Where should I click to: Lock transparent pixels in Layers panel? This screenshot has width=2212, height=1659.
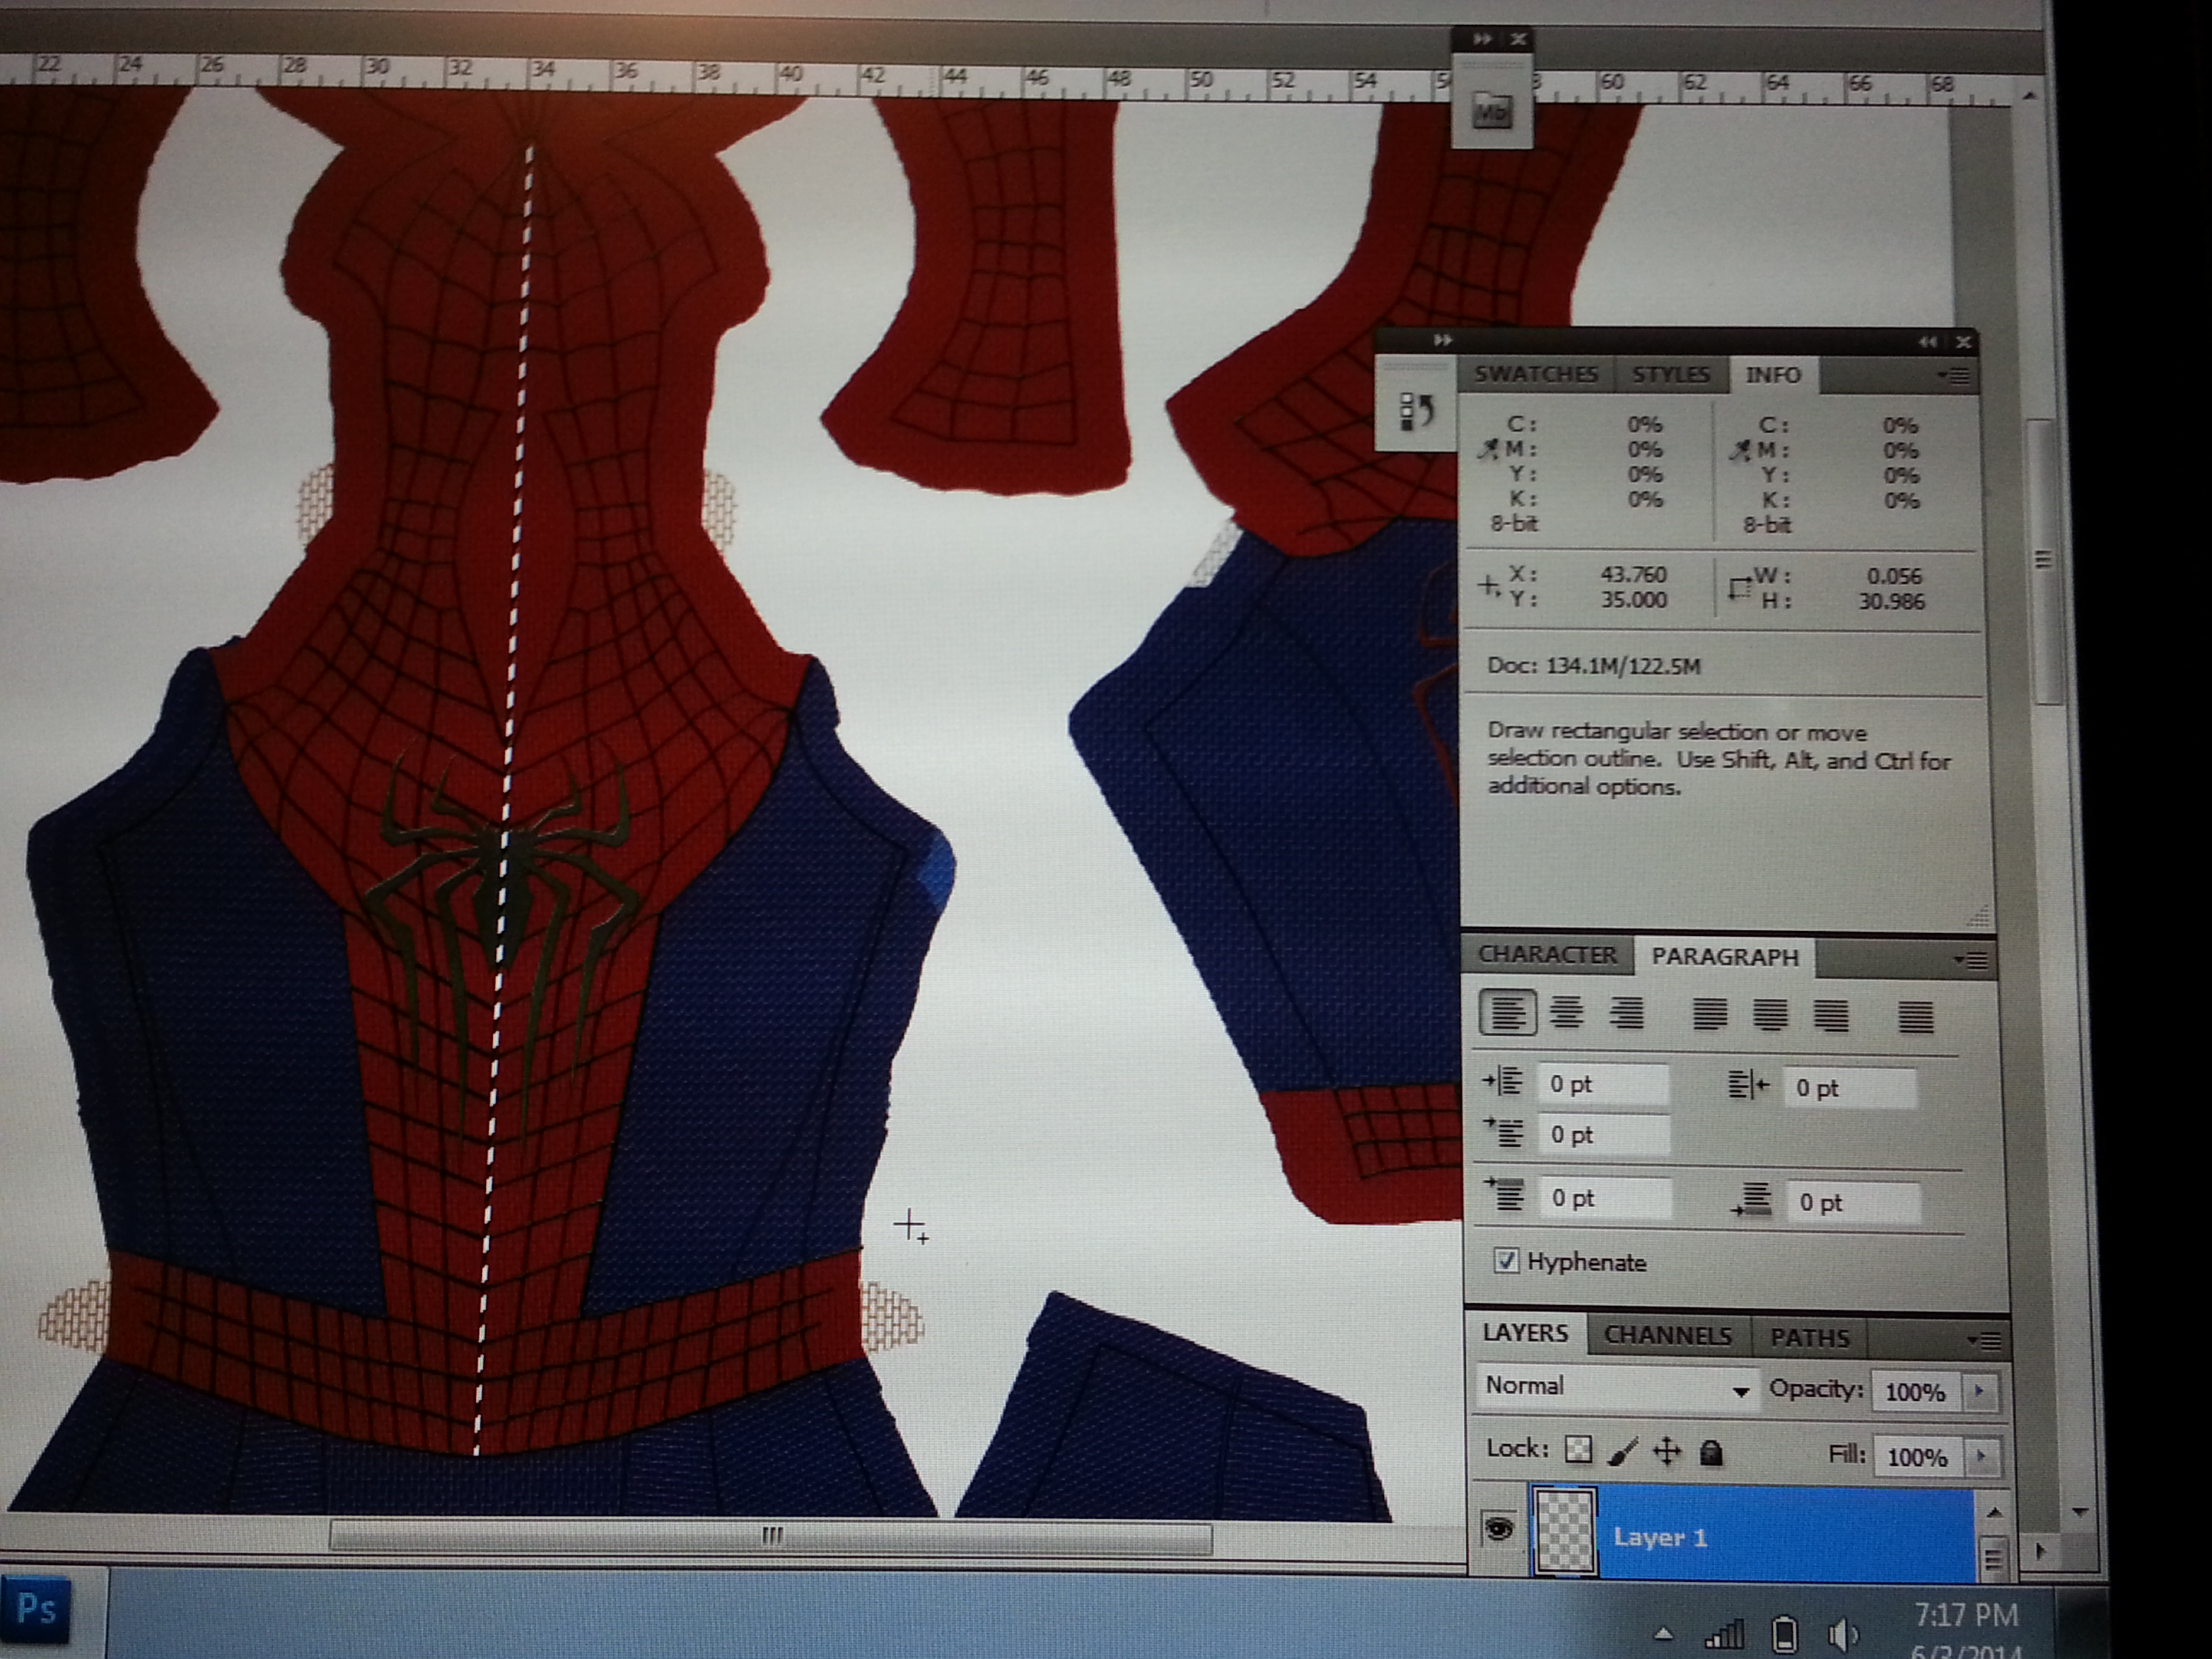point(1578,1449)
